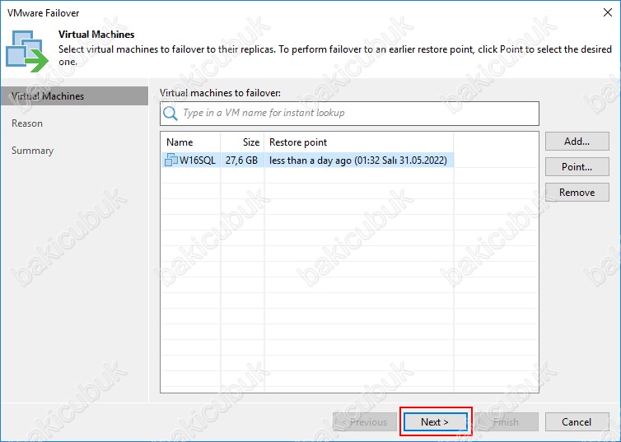Click the 'less than a day ago' restore point
621x442 pixels.
click(x=358, y=160)
